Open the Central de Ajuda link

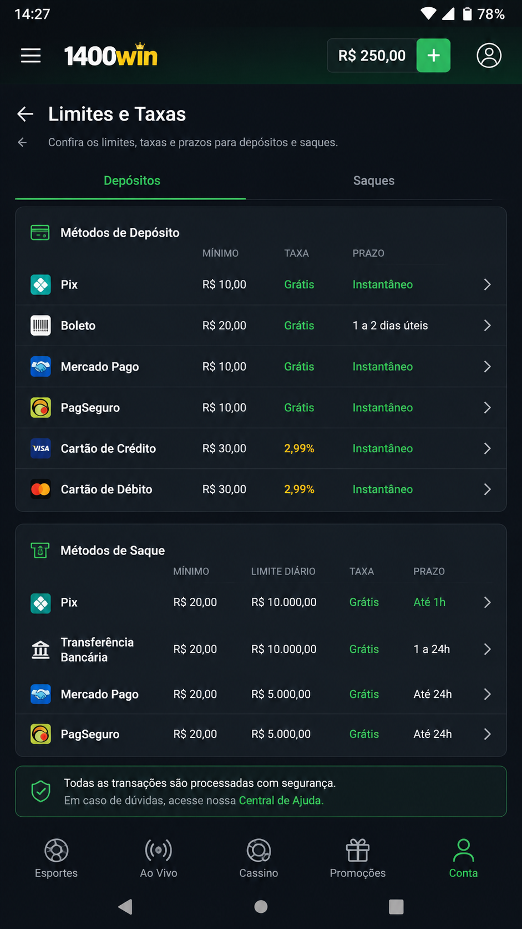pyautogui.click(x=280, y=801)
